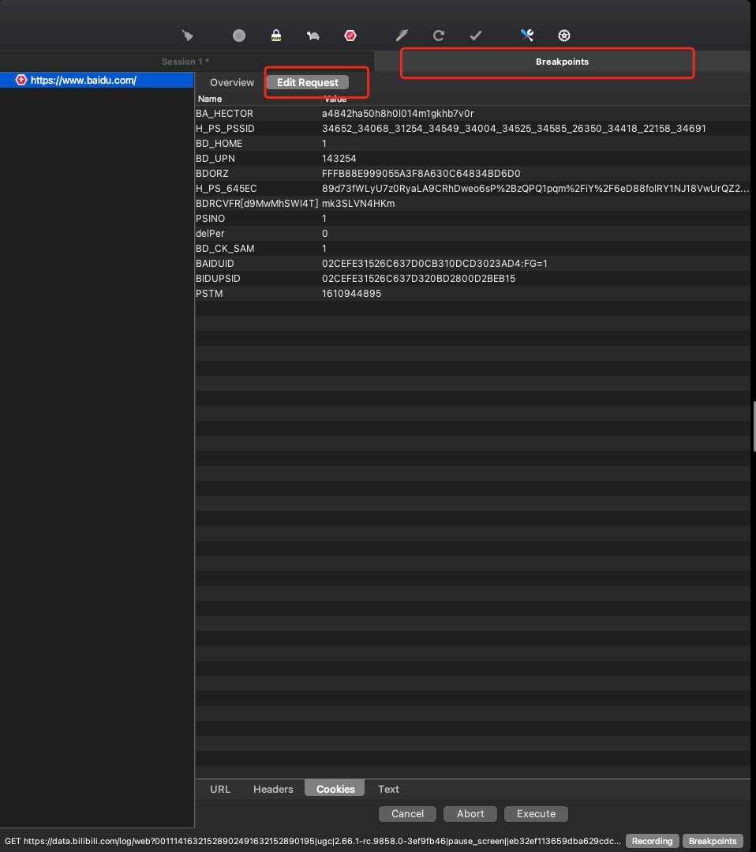This screenshot has height=852, width=756.
Task: Click value mk3SLVN4HKm
Action: [358, 203]
